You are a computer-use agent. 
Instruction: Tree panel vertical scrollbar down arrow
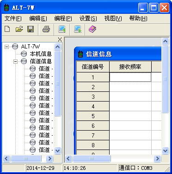(x=58, y=150)
